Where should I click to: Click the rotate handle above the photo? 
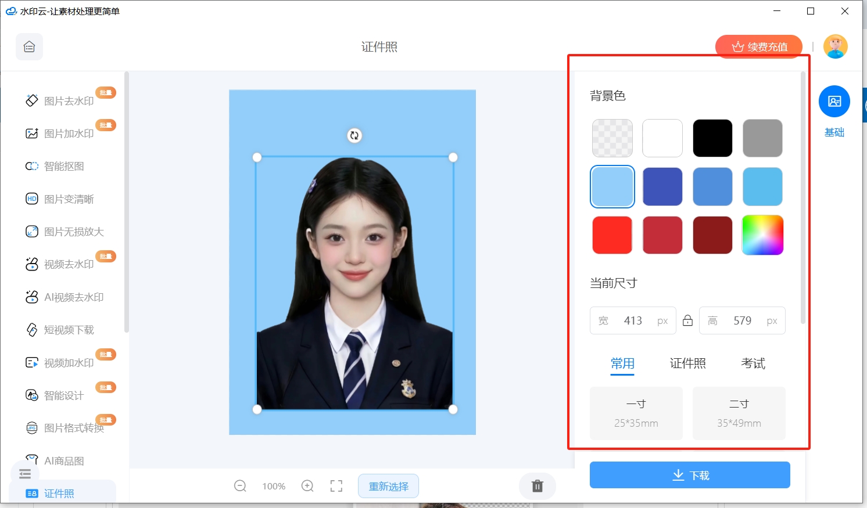pos(354,135)
